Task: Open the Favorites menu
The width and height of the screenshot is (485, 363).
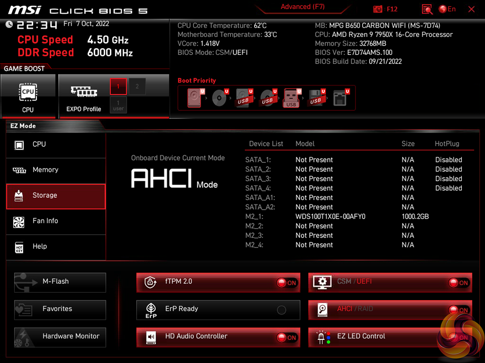Action: [x=60, y=310]
